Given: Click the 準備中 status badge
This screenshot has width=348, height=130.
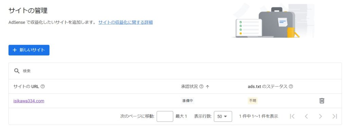Looking at the screenshot, I should tap(188, 101).
